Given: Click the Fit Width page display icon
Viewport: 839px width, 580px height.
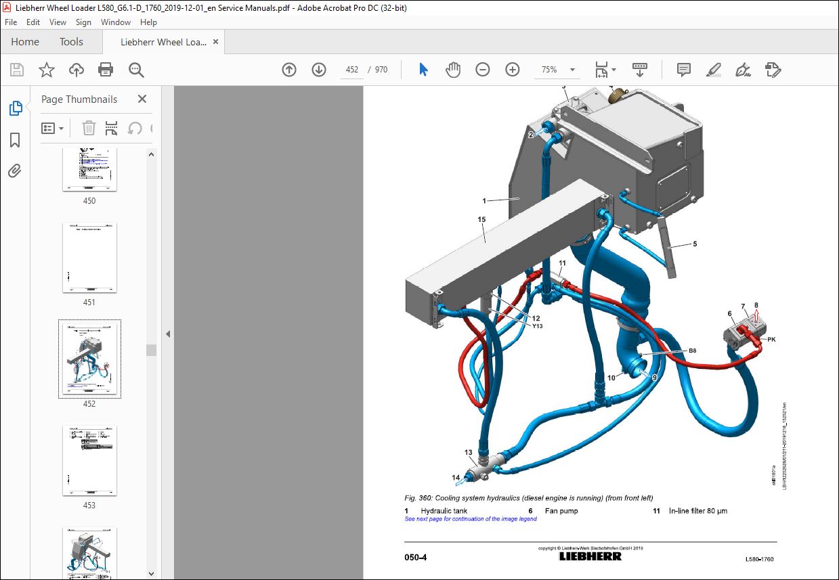Looking at the screenshot, I should tap(601, 70).
